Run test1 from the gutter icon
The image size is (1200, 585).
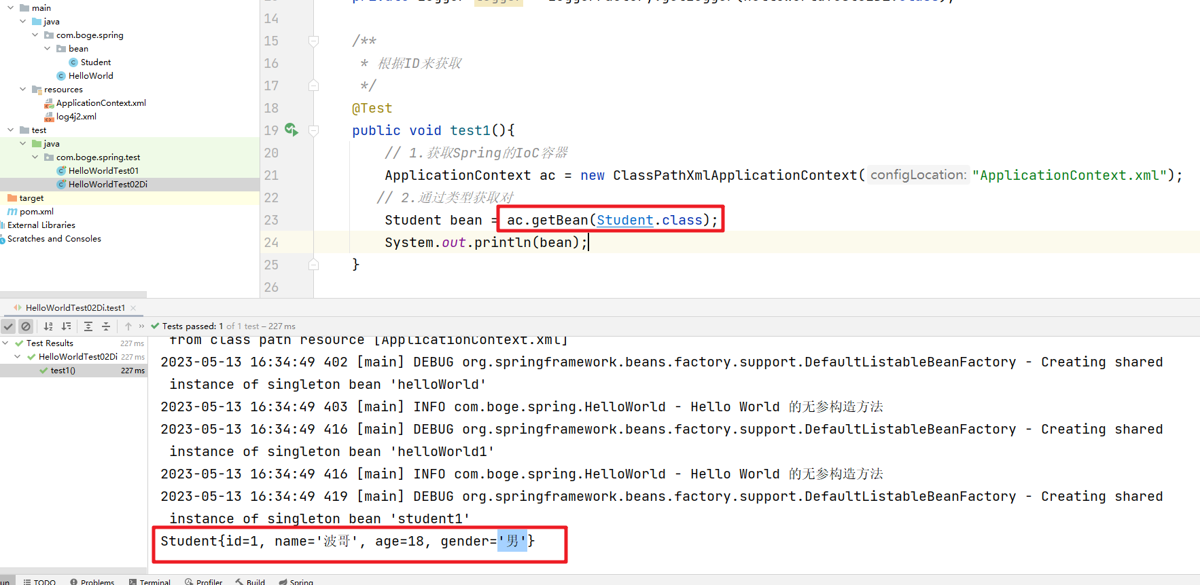(291, 130)
